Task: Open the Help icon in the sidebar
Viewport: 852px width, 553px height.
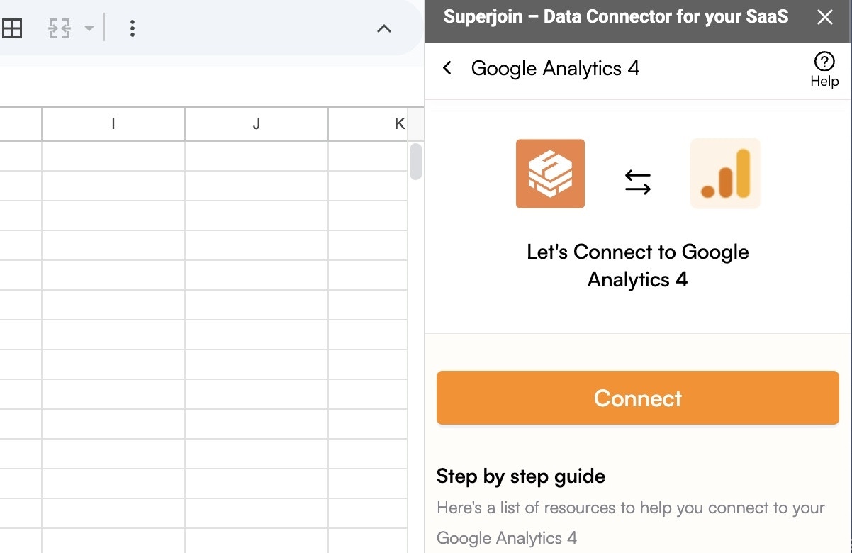Action: (824, 69)
